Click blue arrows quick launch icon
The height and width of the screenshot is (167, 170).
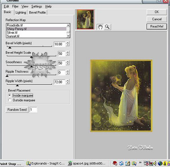pos(121,163)
